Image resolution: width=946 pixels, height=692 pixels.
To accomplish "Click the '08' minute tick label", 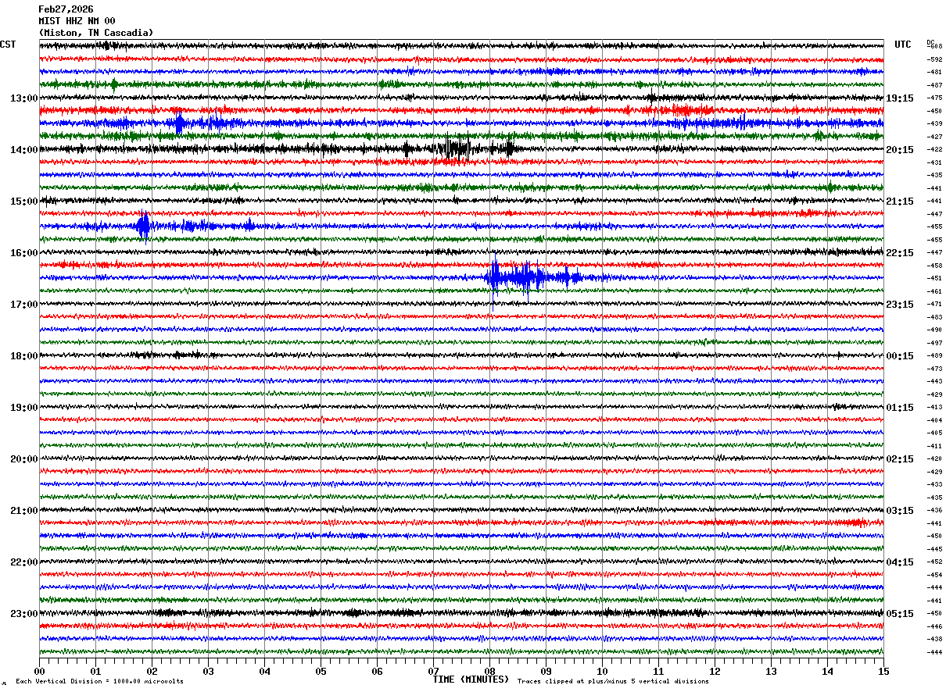I will click(489, 672).
